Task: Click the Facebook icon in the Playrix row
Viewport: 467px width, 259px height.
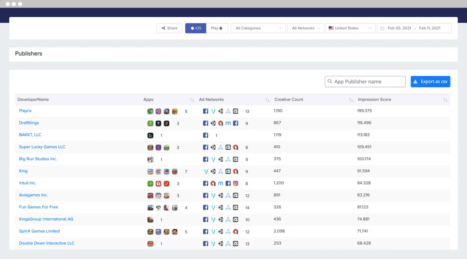Action: click(x=206, y=111)
